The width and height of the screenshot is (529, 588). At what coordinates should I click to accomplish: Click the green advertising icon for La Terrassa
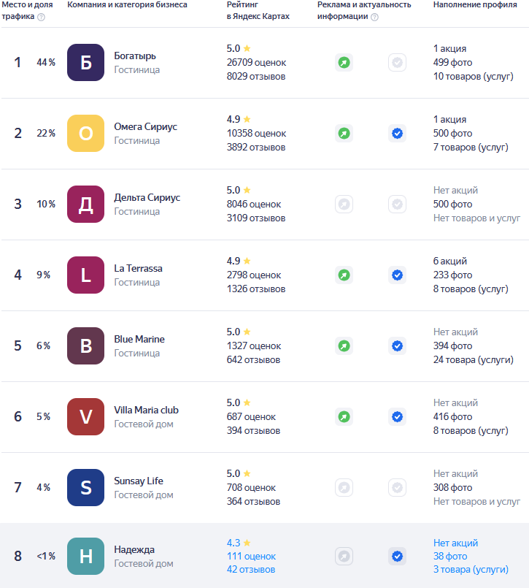(x=344, y=275)
